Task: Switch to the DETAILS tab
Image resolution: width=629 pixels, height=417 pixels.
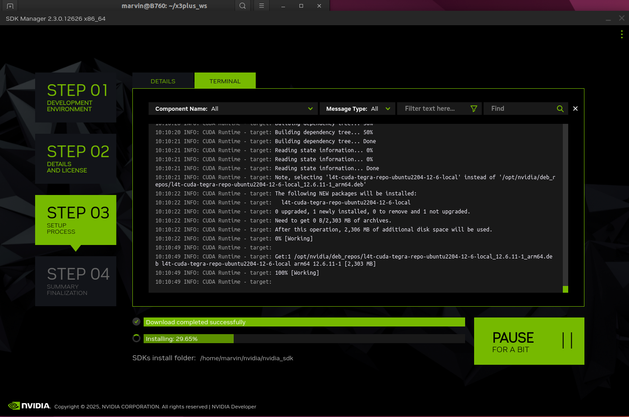Action: 163,81
